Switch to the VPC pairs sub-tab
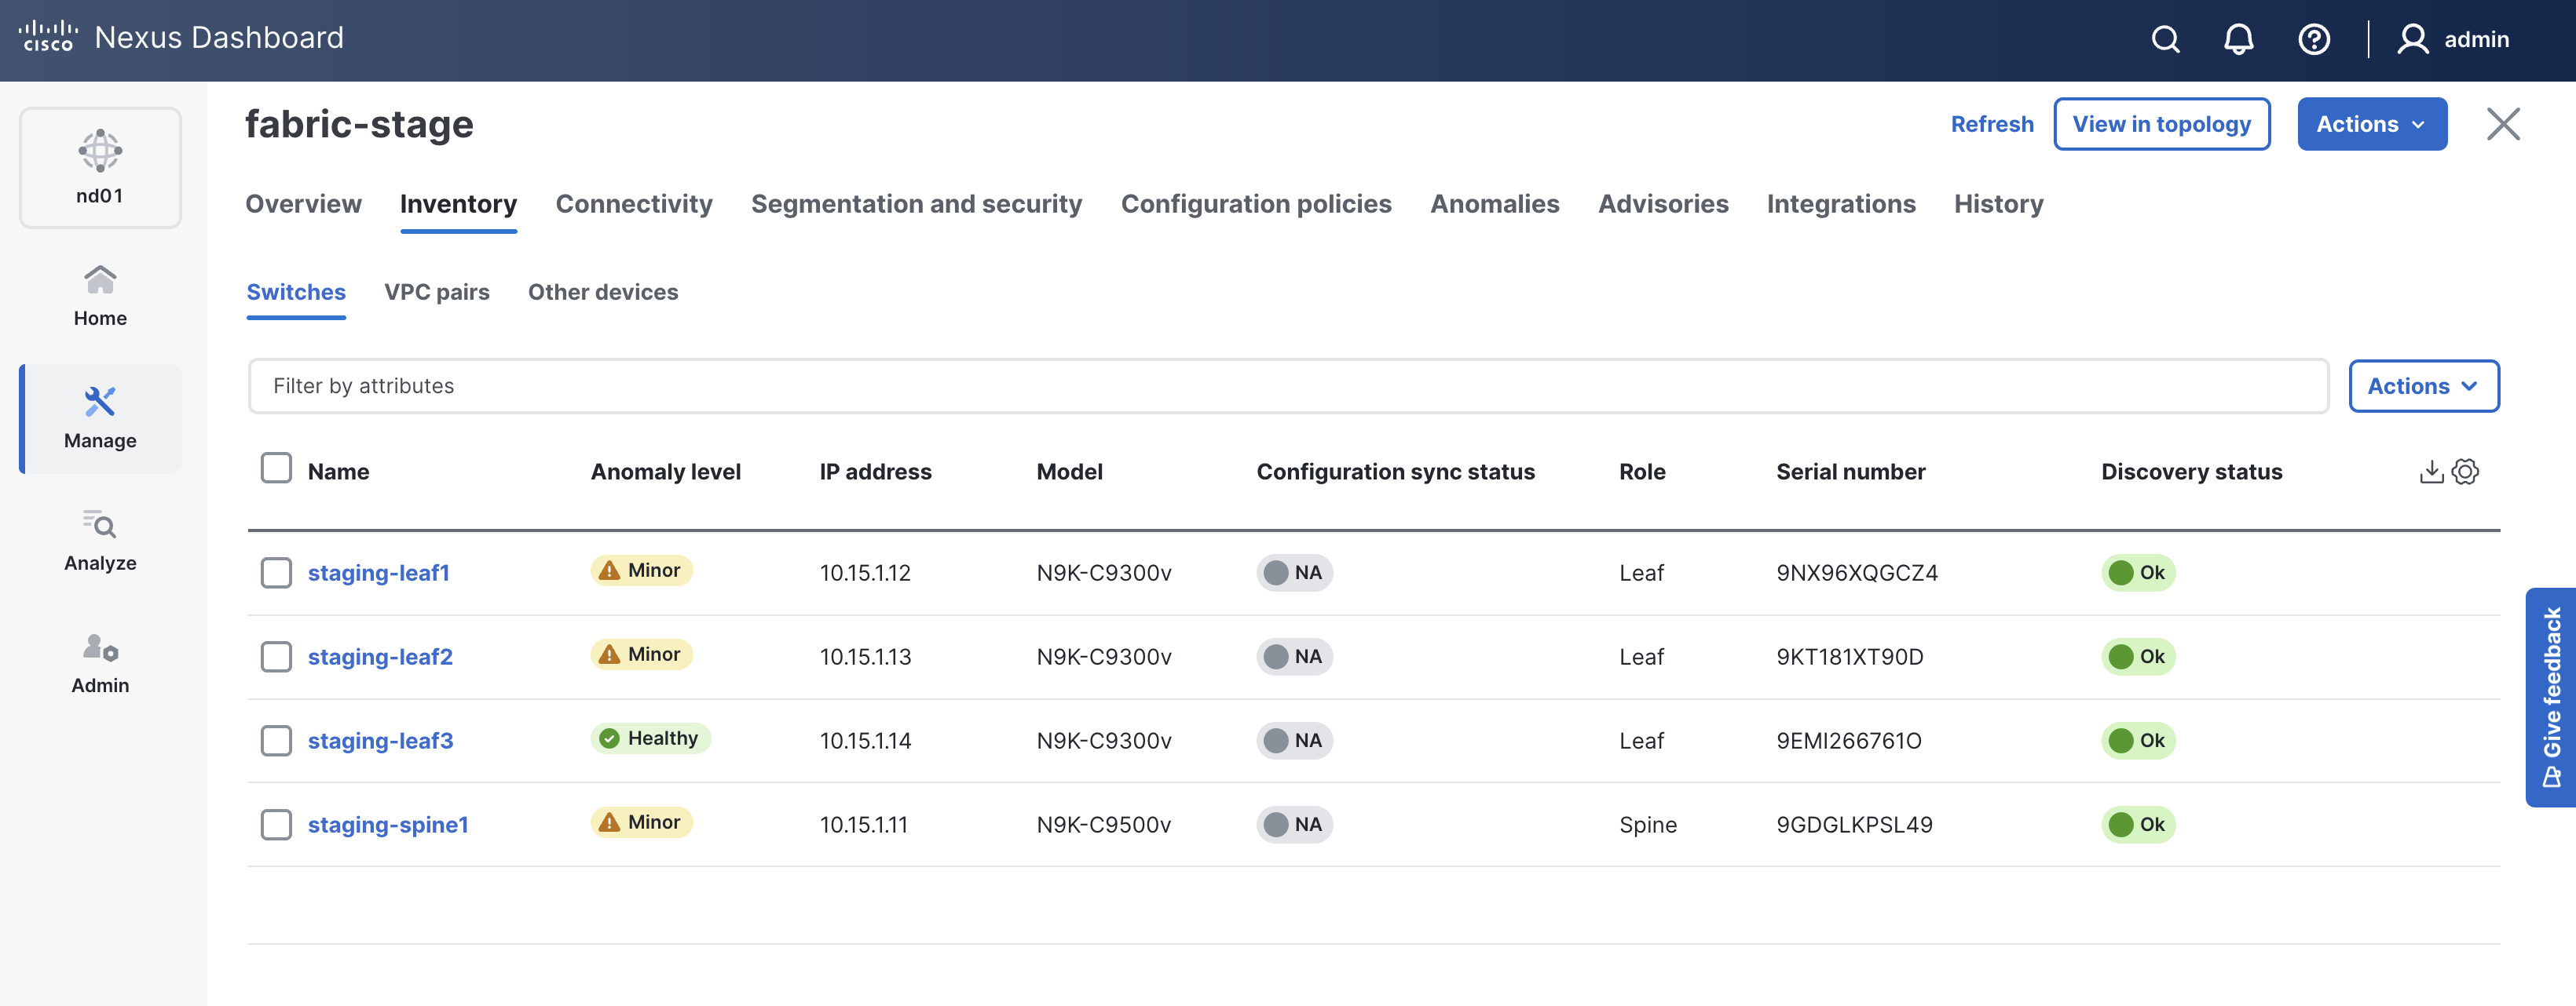The width and height of the screenshot is (2576, 1006). (x=437, y=292)
